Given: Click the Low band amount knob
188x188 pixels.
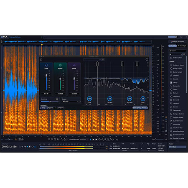Looking at the screenshot, I should pos(89,99).
